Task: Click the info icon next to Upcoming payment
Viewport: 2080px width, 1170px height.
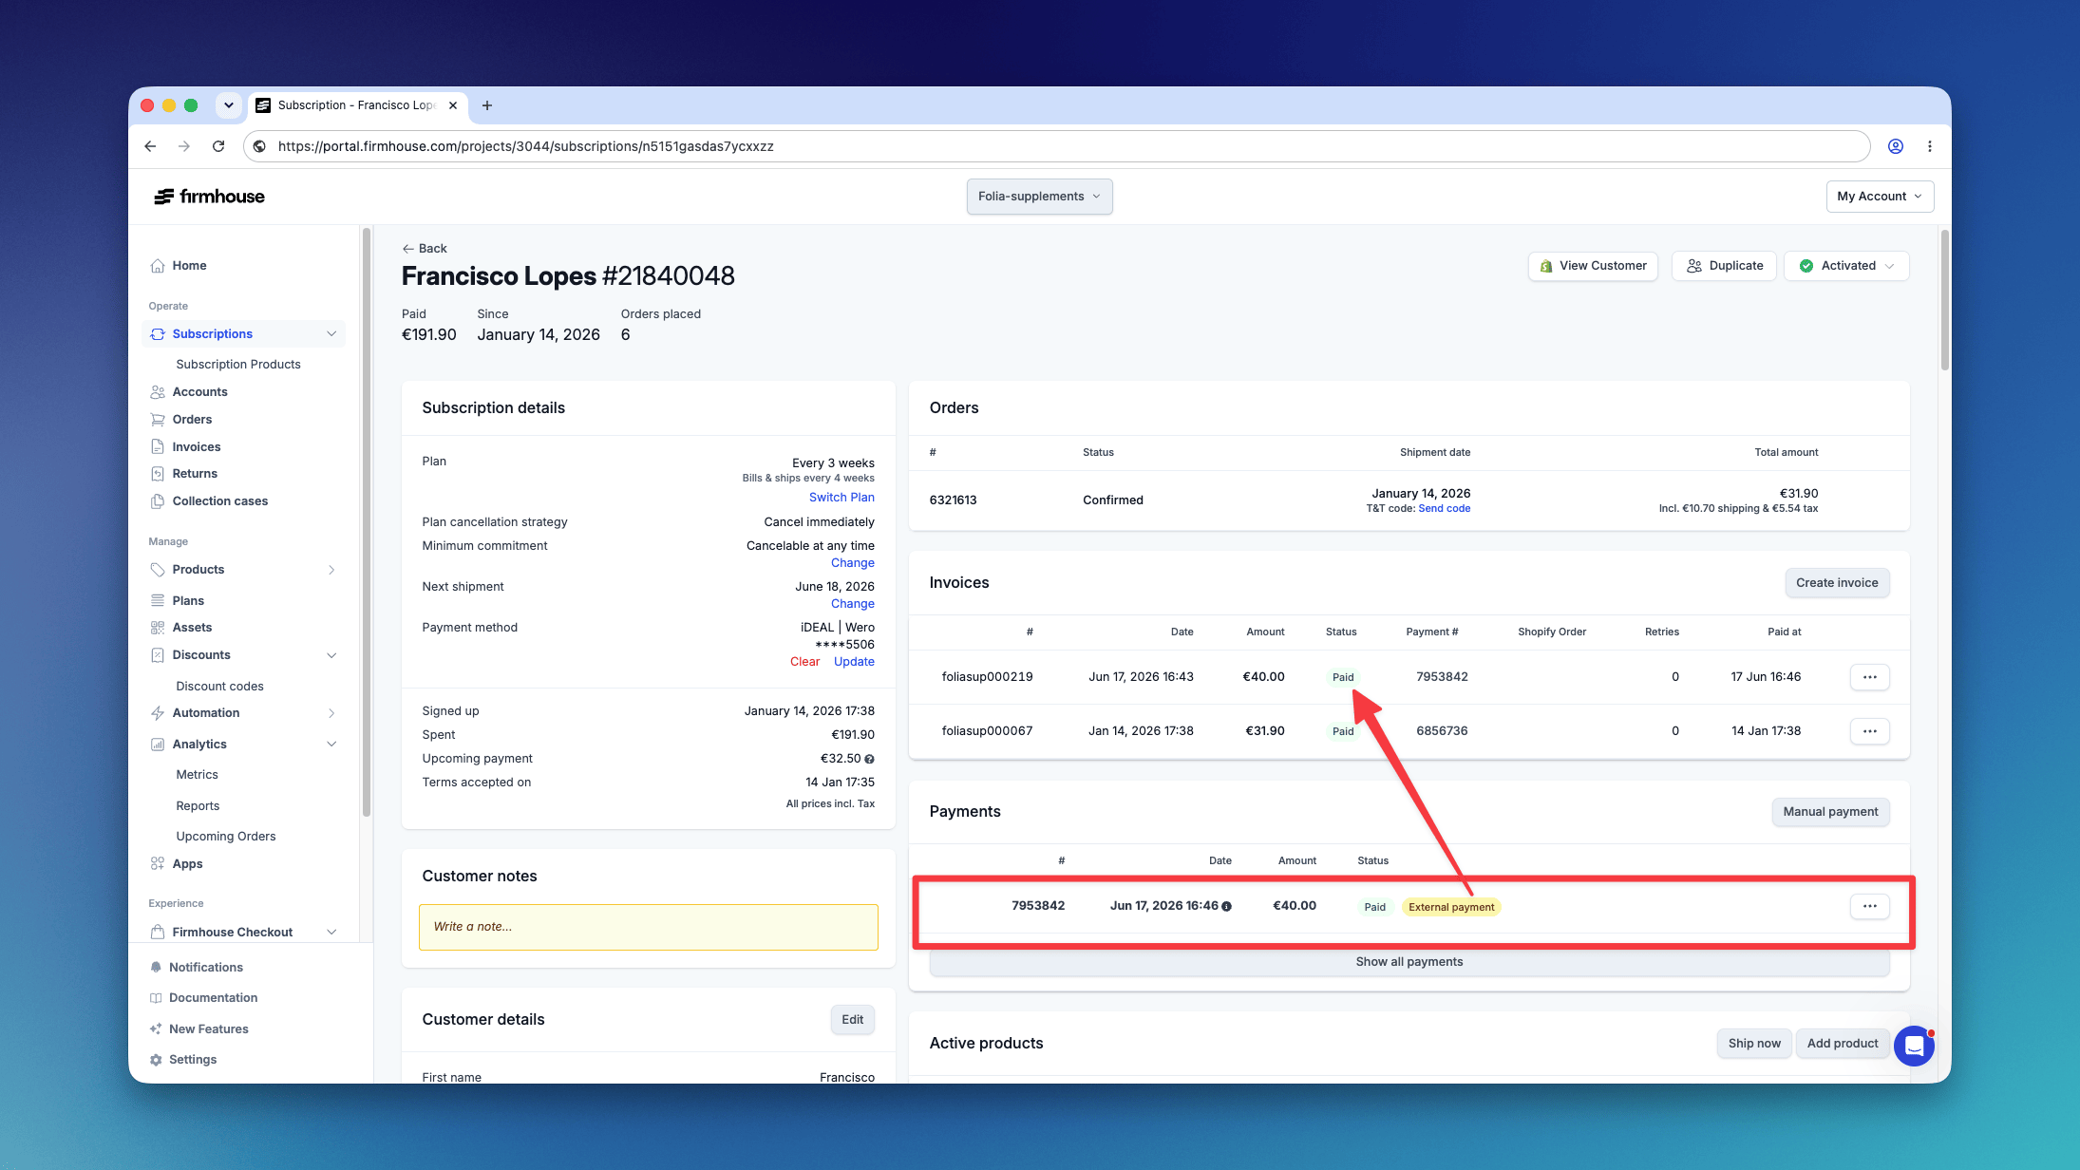Action: (869, 759)
